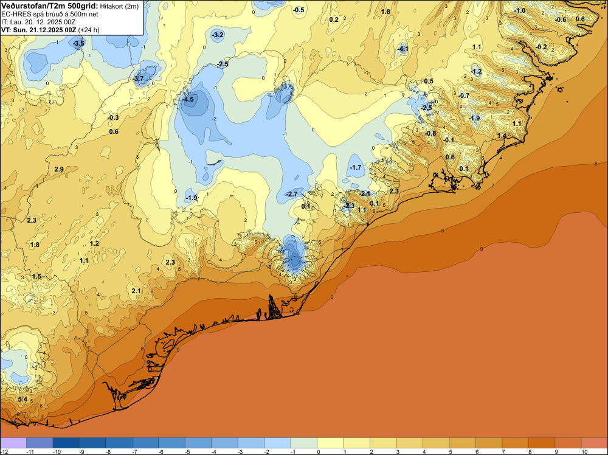Click the 1.2 temperature value
Viewport: 608px width, 455px height.
tap(94, 243)
